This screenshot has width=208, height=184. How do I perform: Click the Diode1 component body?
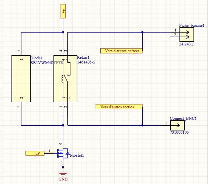(x=21, y=79)
